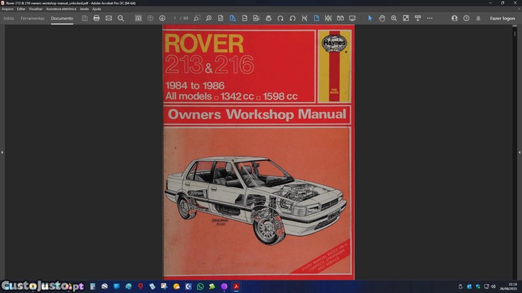
Task: Click the email envelope icon
Action: (109, 18)
